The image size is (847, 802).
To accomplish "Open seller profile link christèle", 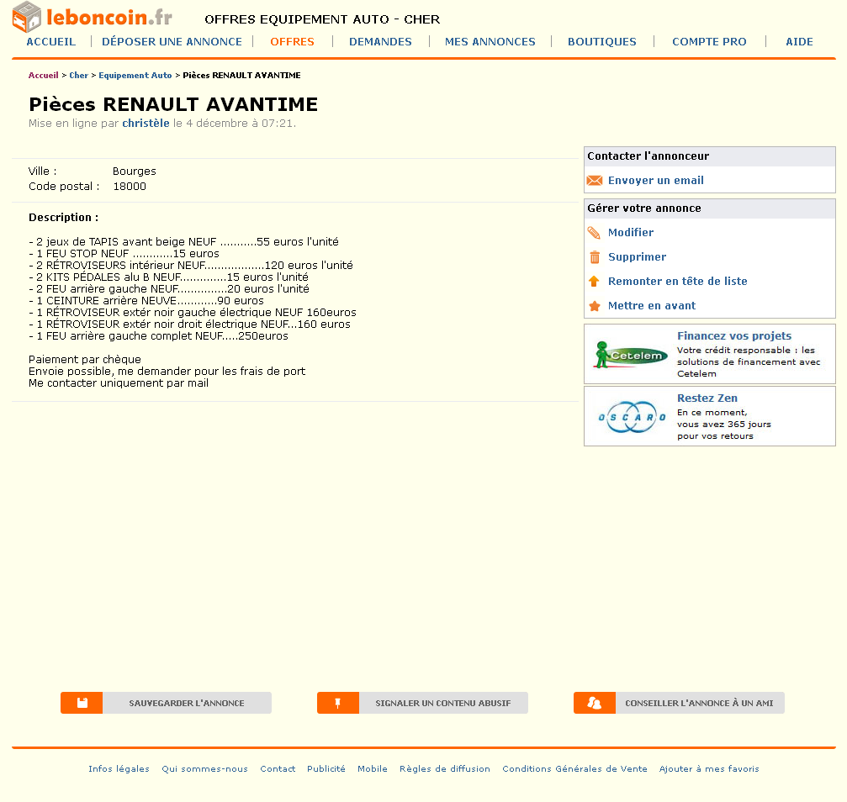I will click(146, 124).
